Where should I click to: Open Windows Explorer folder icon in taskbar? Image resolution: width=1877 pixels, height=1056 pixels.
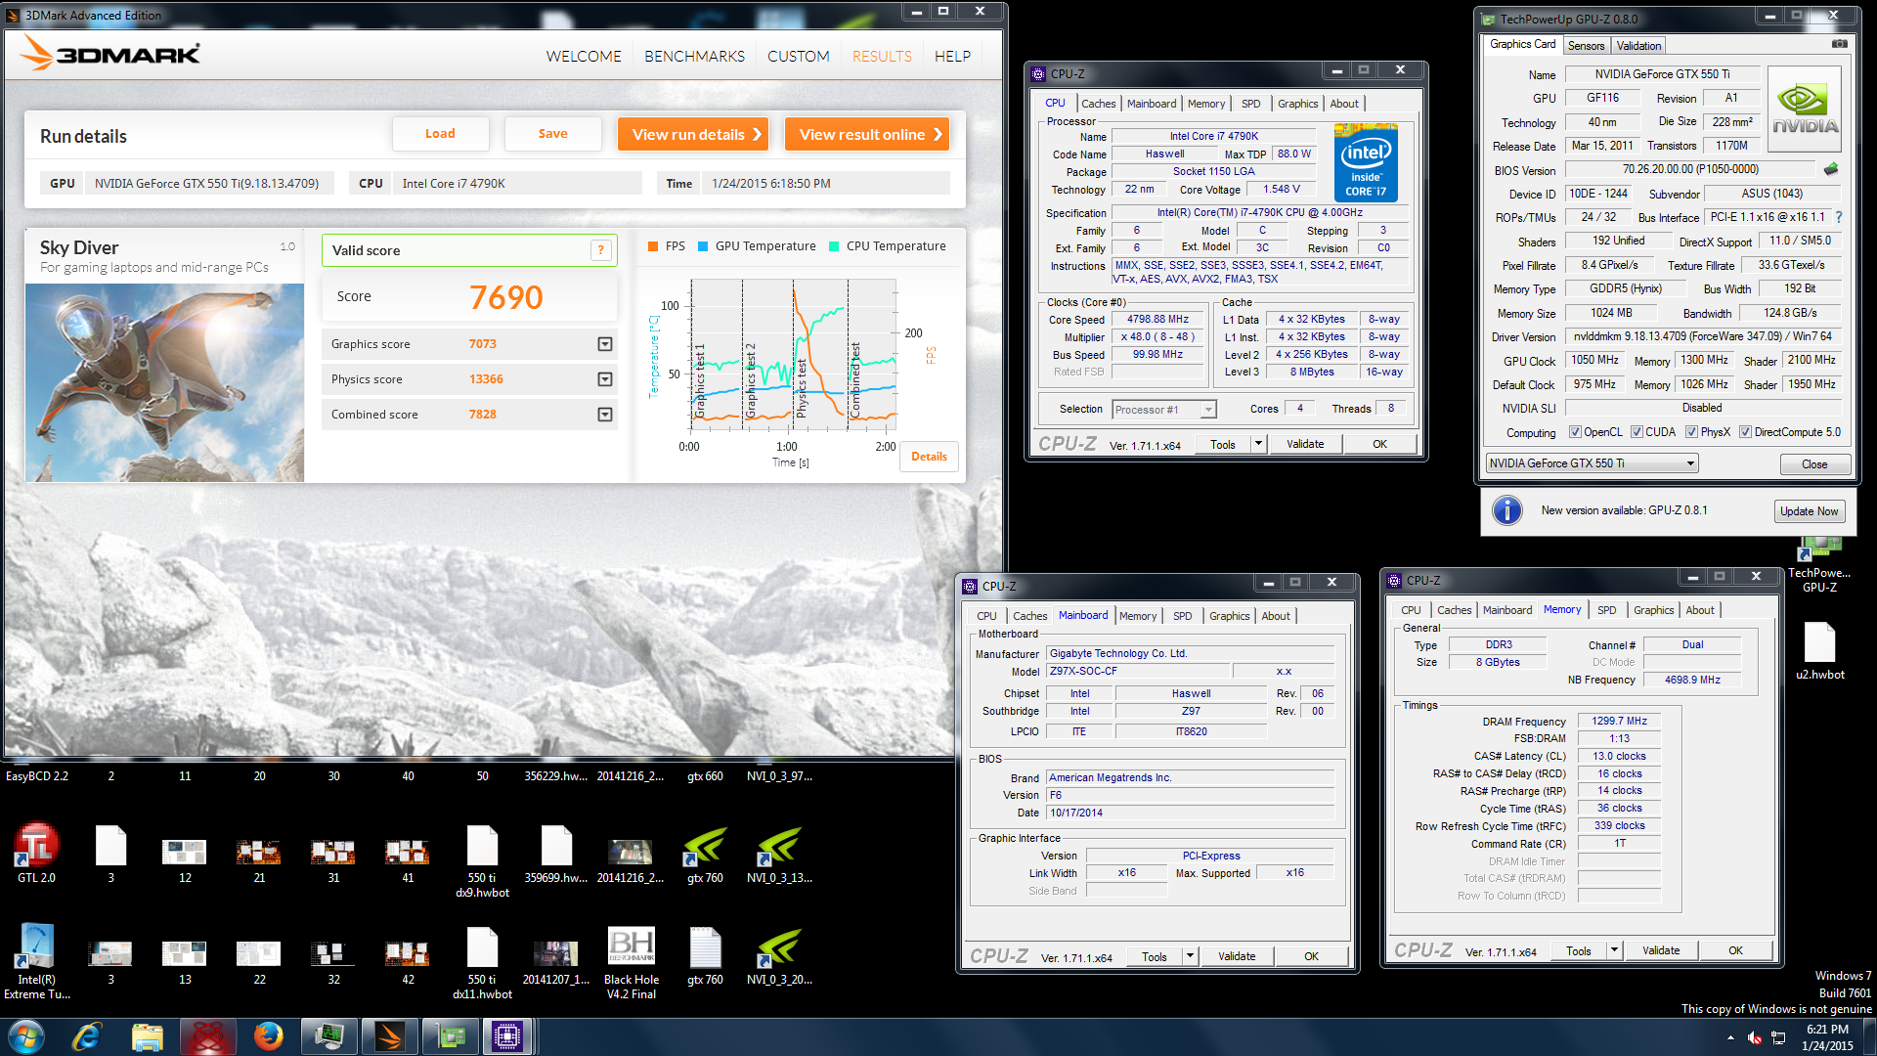[147, 1036]
